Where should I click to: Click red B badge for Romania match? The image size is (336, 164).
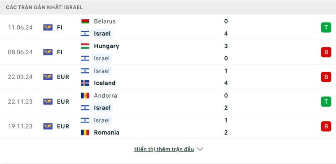(x=326, y=126)
